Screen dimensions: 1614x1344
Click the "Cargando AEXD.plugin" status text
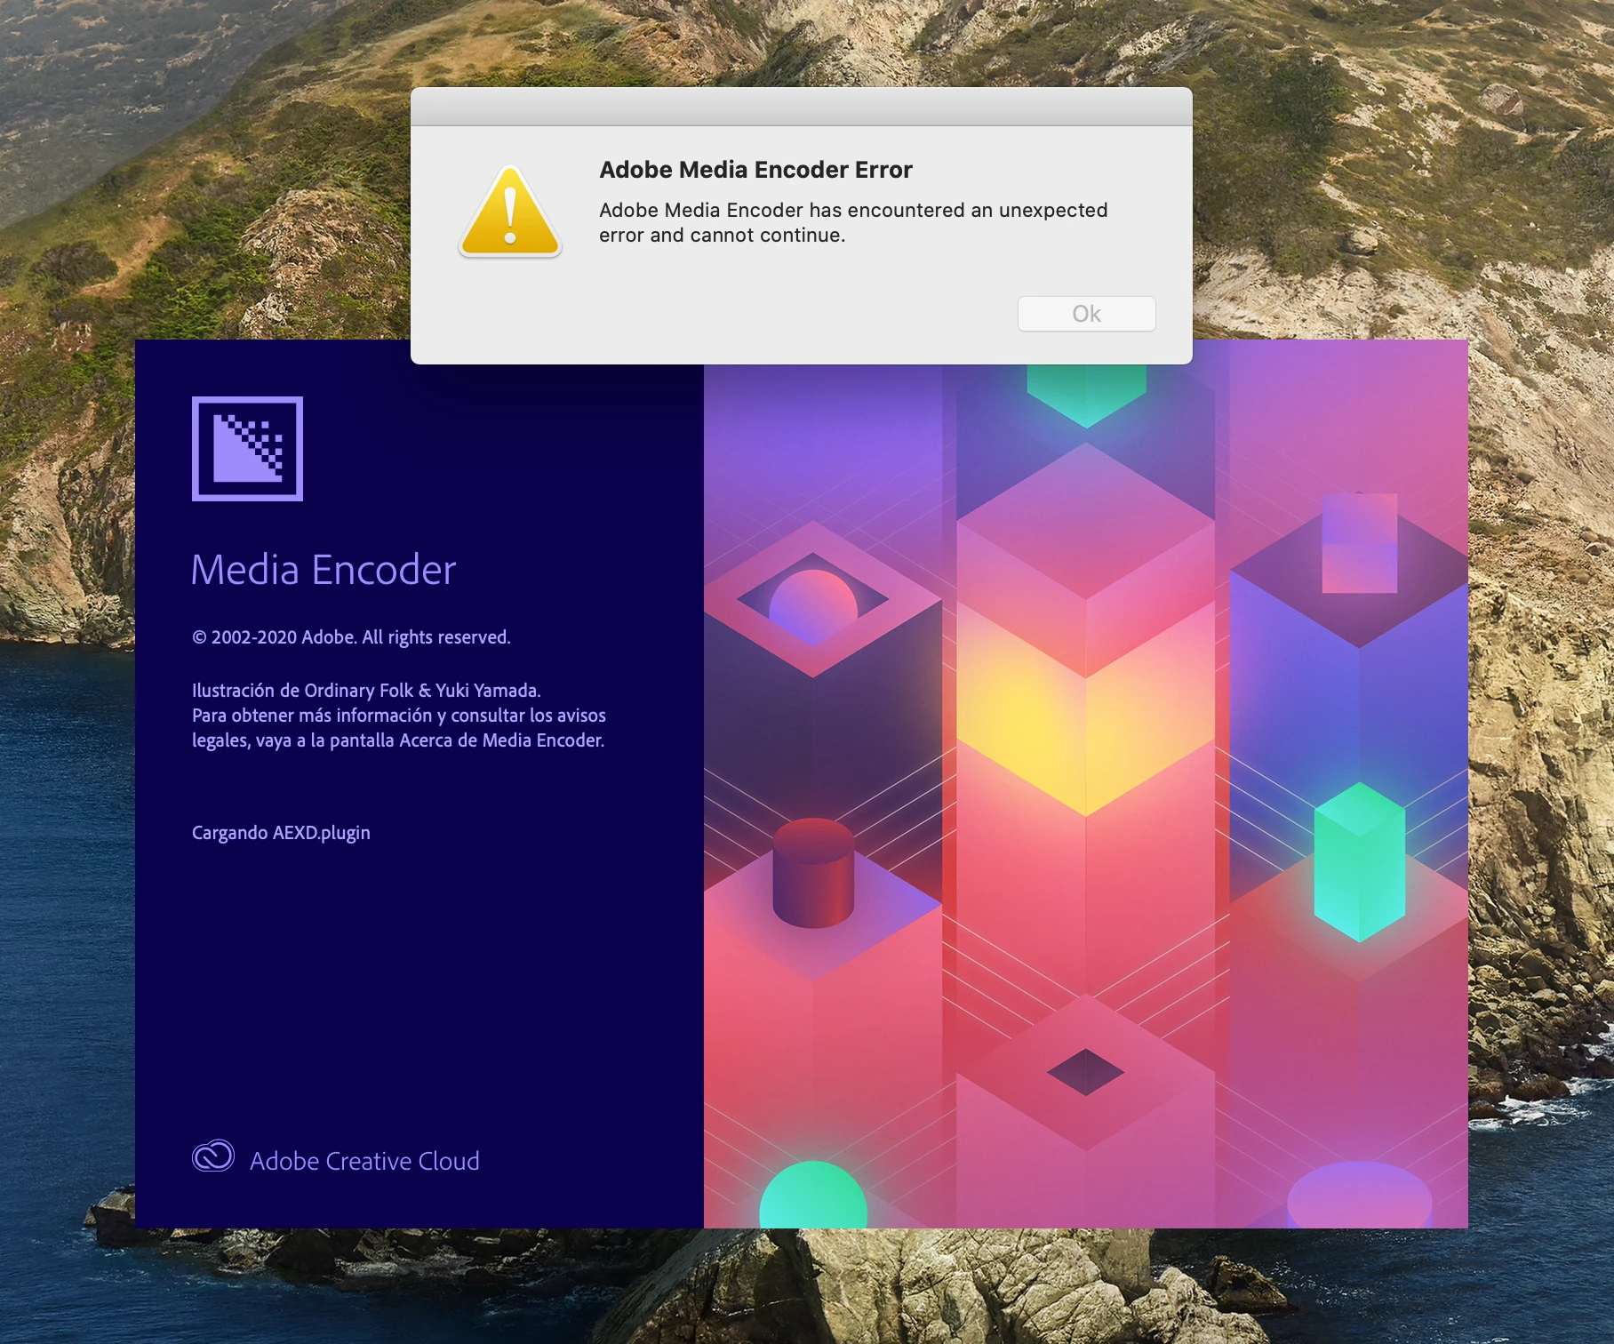281,833
